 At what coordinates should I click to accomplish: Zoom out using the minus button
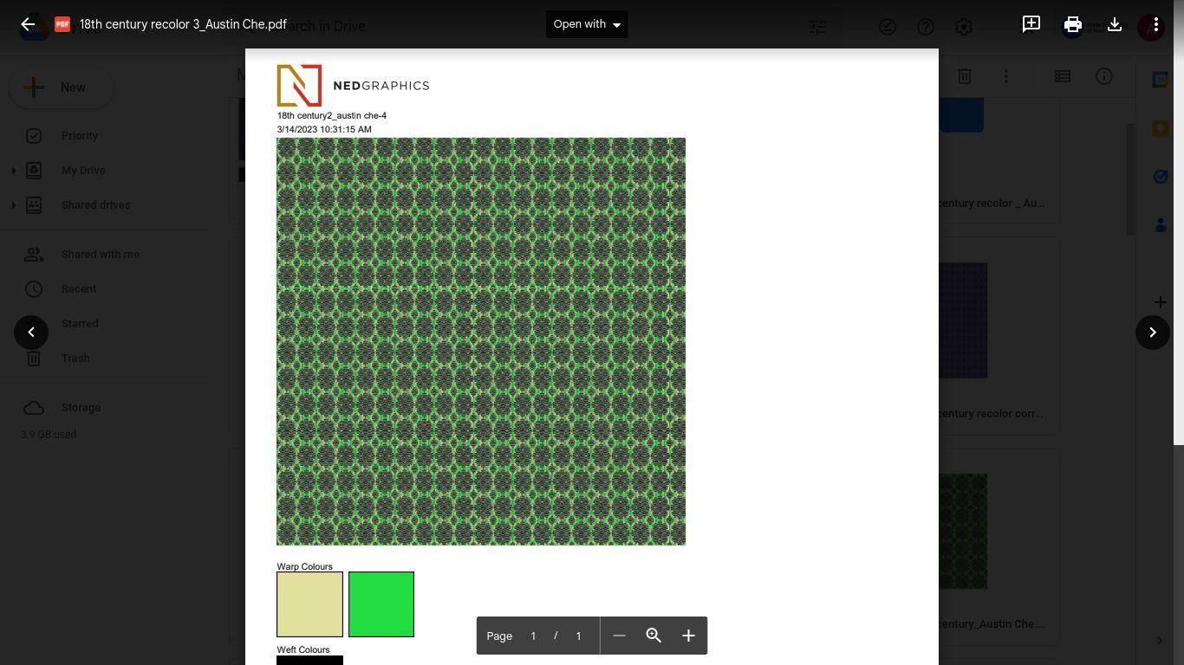[x=619, y=636]
